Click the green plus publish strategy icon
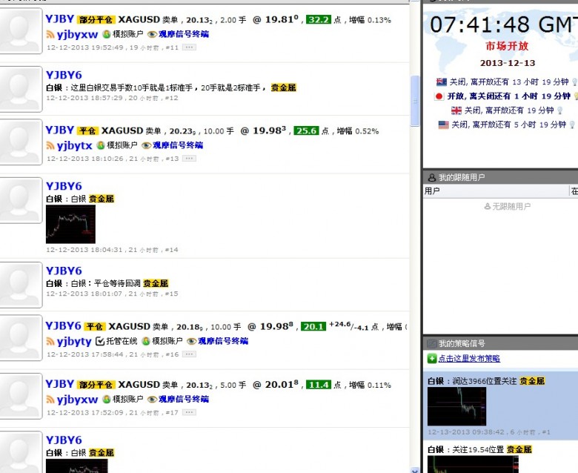This screenshot has height=473, width=578. click(432, 359)
